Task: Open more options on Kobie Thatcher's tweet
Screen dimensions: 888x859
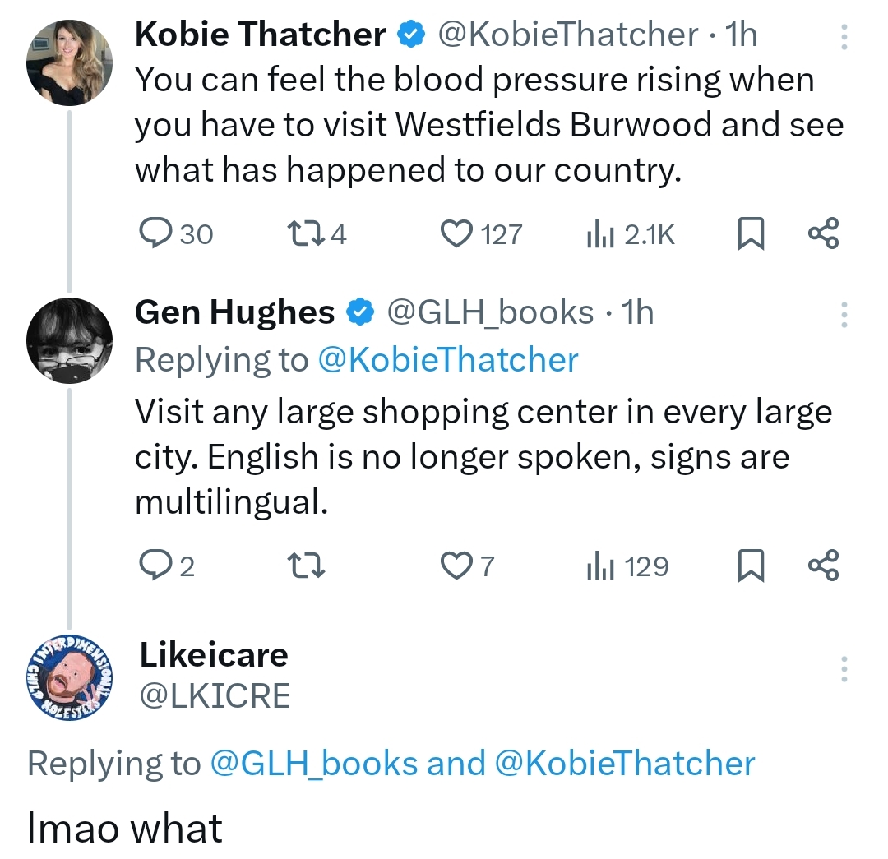Action: coord(843,36)
